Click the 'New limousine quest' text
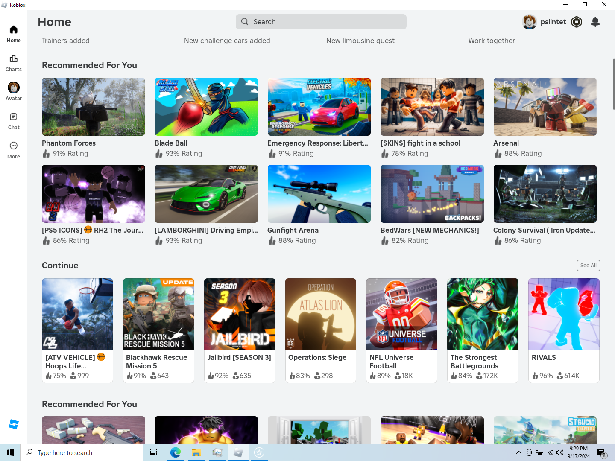Image resolution: width=615 pixels, height=461 pixels. (x=360, y=41)
